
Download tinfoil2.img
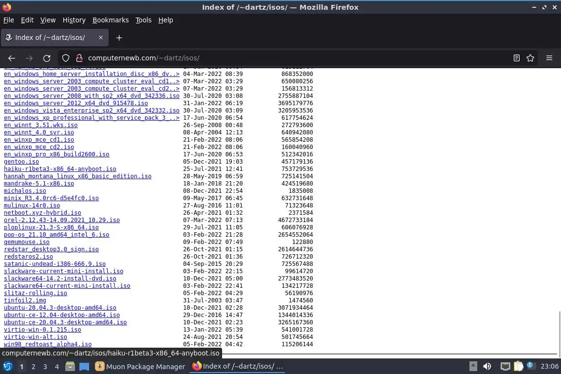(x=25, y=300)
